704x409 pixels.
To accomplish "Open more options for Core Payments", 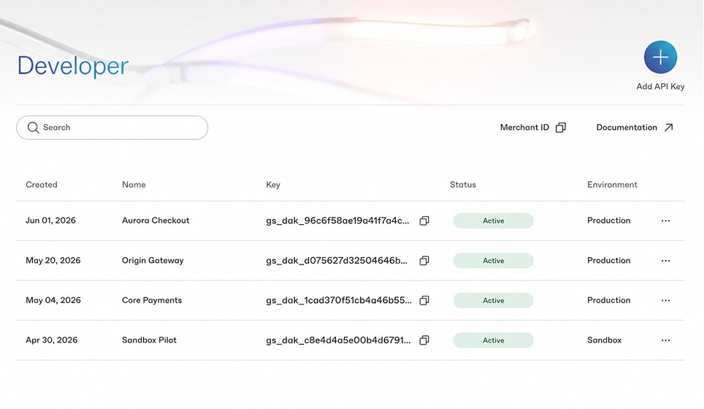I will tap(665, 300).
